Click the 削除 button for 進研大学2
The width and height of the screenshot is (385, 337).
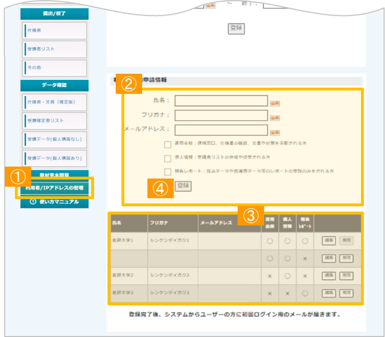point(346,276)
